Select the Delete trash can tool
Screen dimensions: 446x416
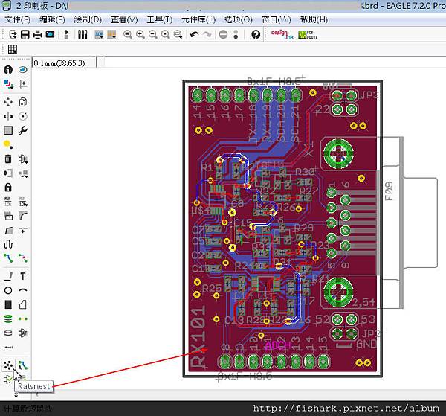(8, 159)
